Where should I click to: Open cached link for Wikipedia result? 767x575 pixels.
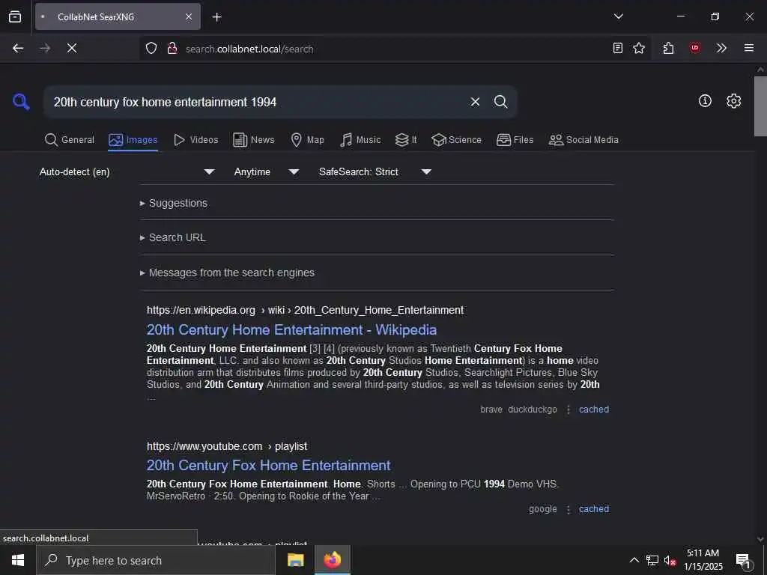click(594, 410)
